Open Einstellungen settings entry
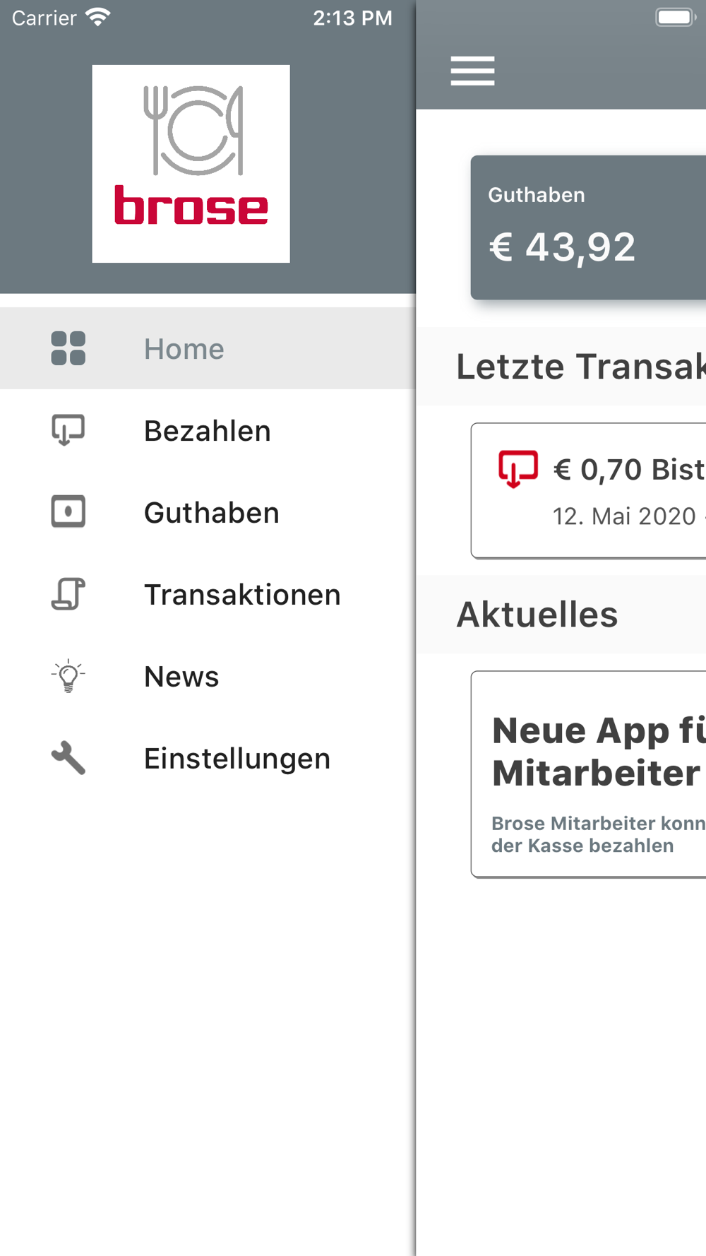The width and height of the screenshot is (706, 1256). coord(208,758)
